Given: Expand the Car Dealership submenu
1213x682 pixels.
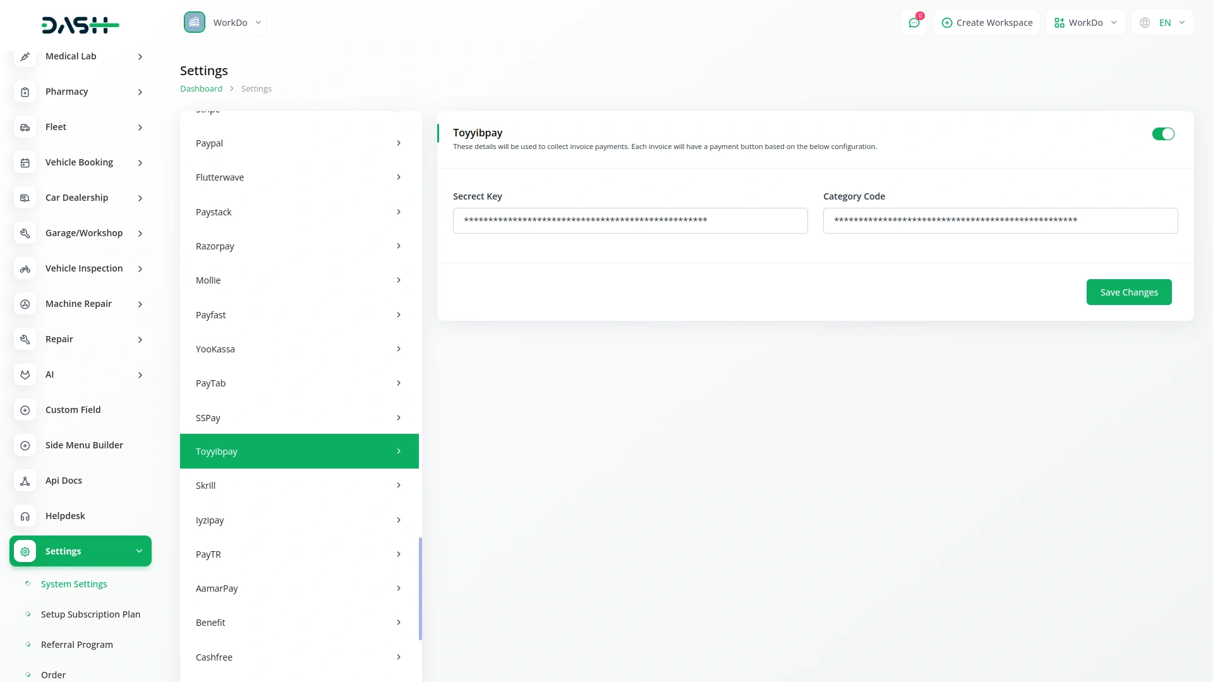Looking at the screenshot, I should coord(140,198).
